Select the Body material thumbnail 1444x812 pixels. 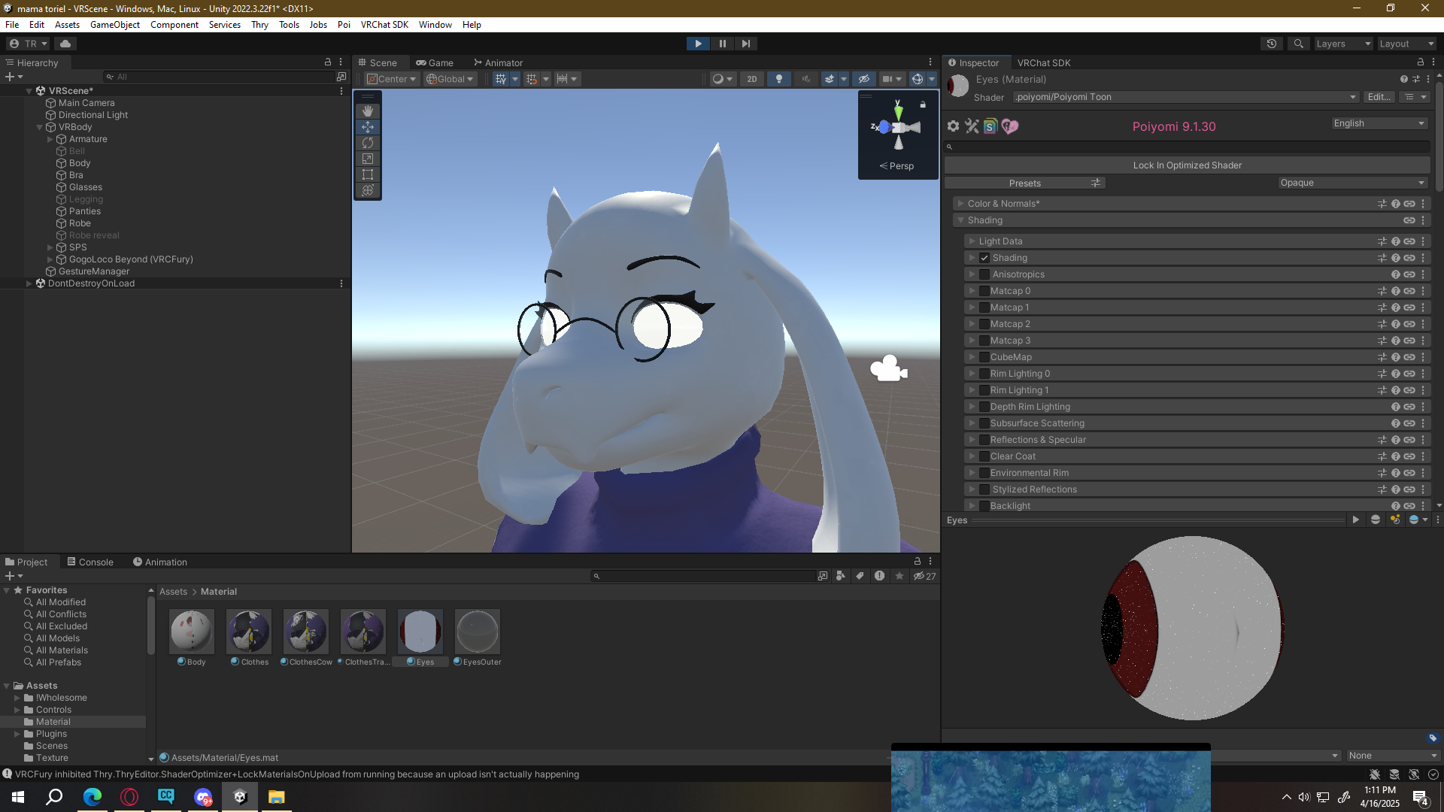(x=191, y=631)
